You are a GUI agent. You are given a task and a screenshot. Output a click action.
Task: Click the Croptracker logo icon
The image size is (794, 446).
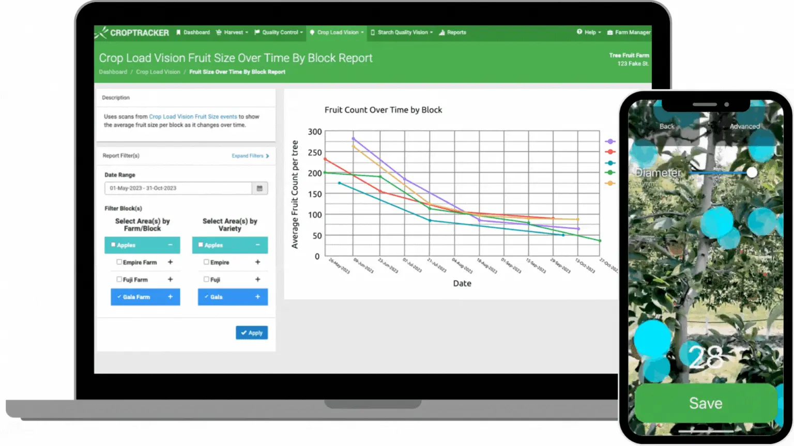click(101, 33)
